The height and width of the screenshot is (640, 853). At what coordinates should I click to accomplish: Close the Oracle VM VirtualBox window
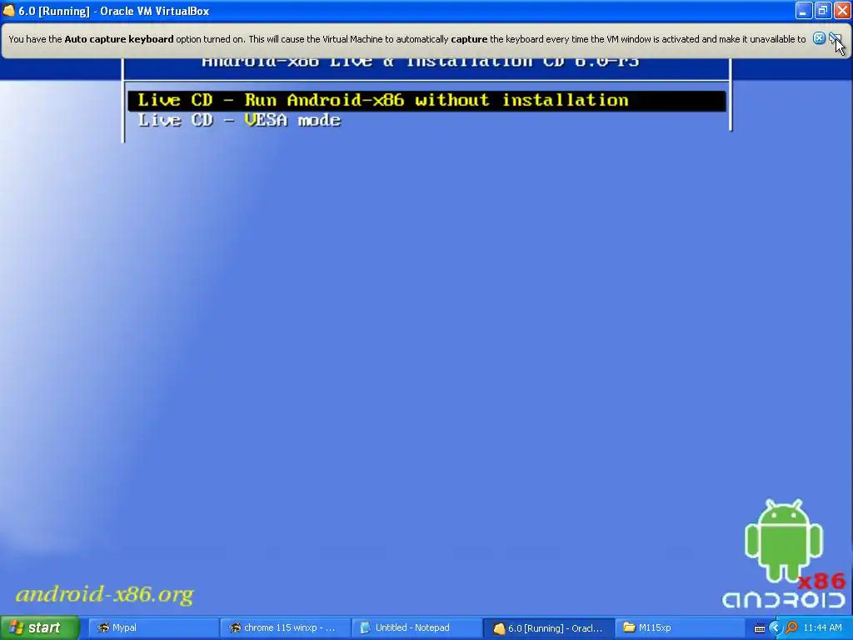(x=841, y=10)
